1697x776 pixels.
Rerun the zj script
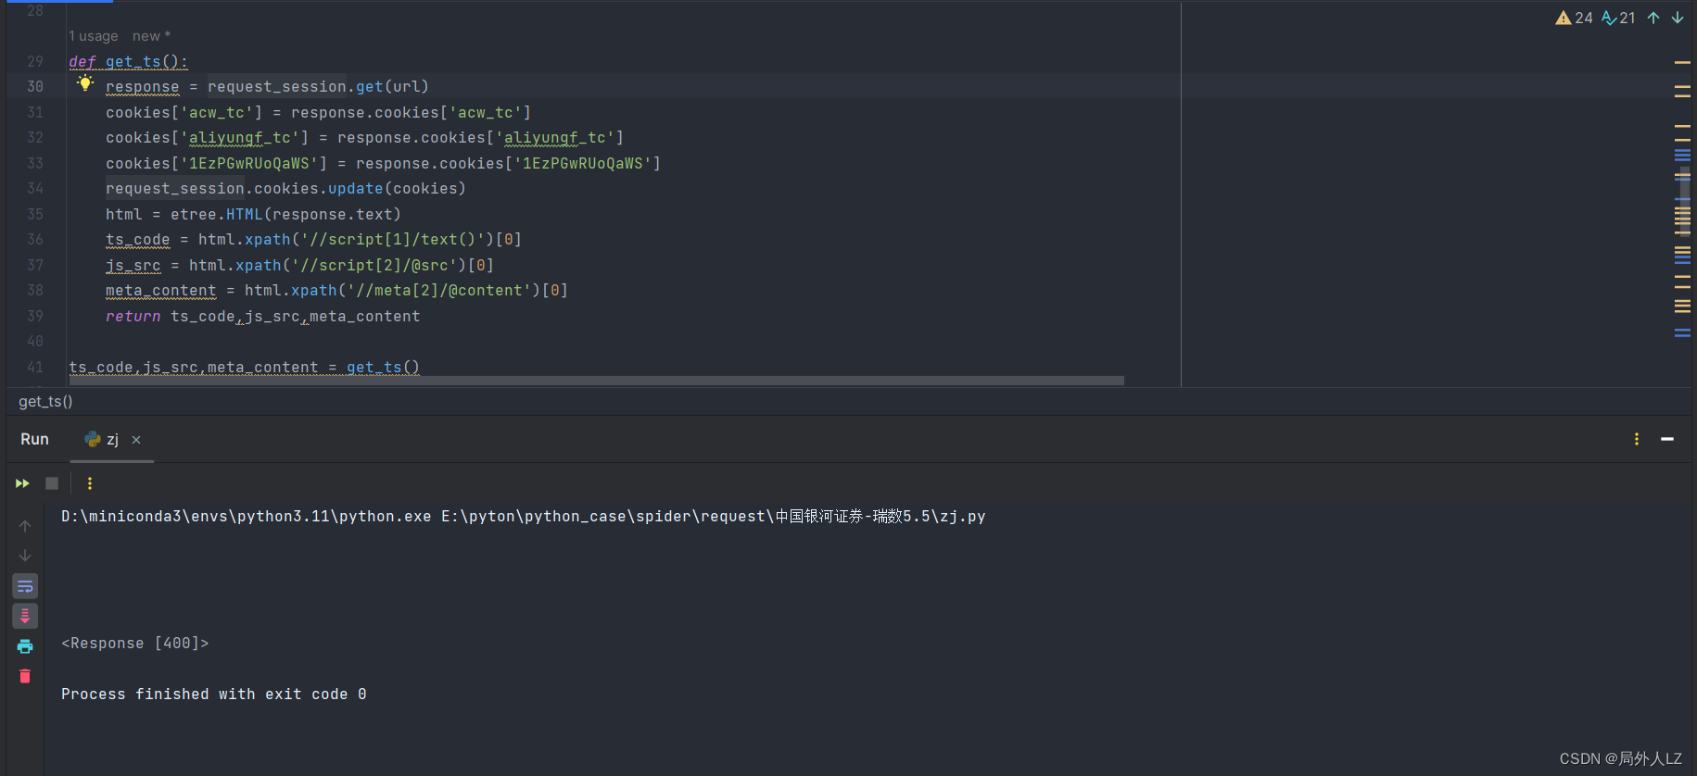(22, 483)
